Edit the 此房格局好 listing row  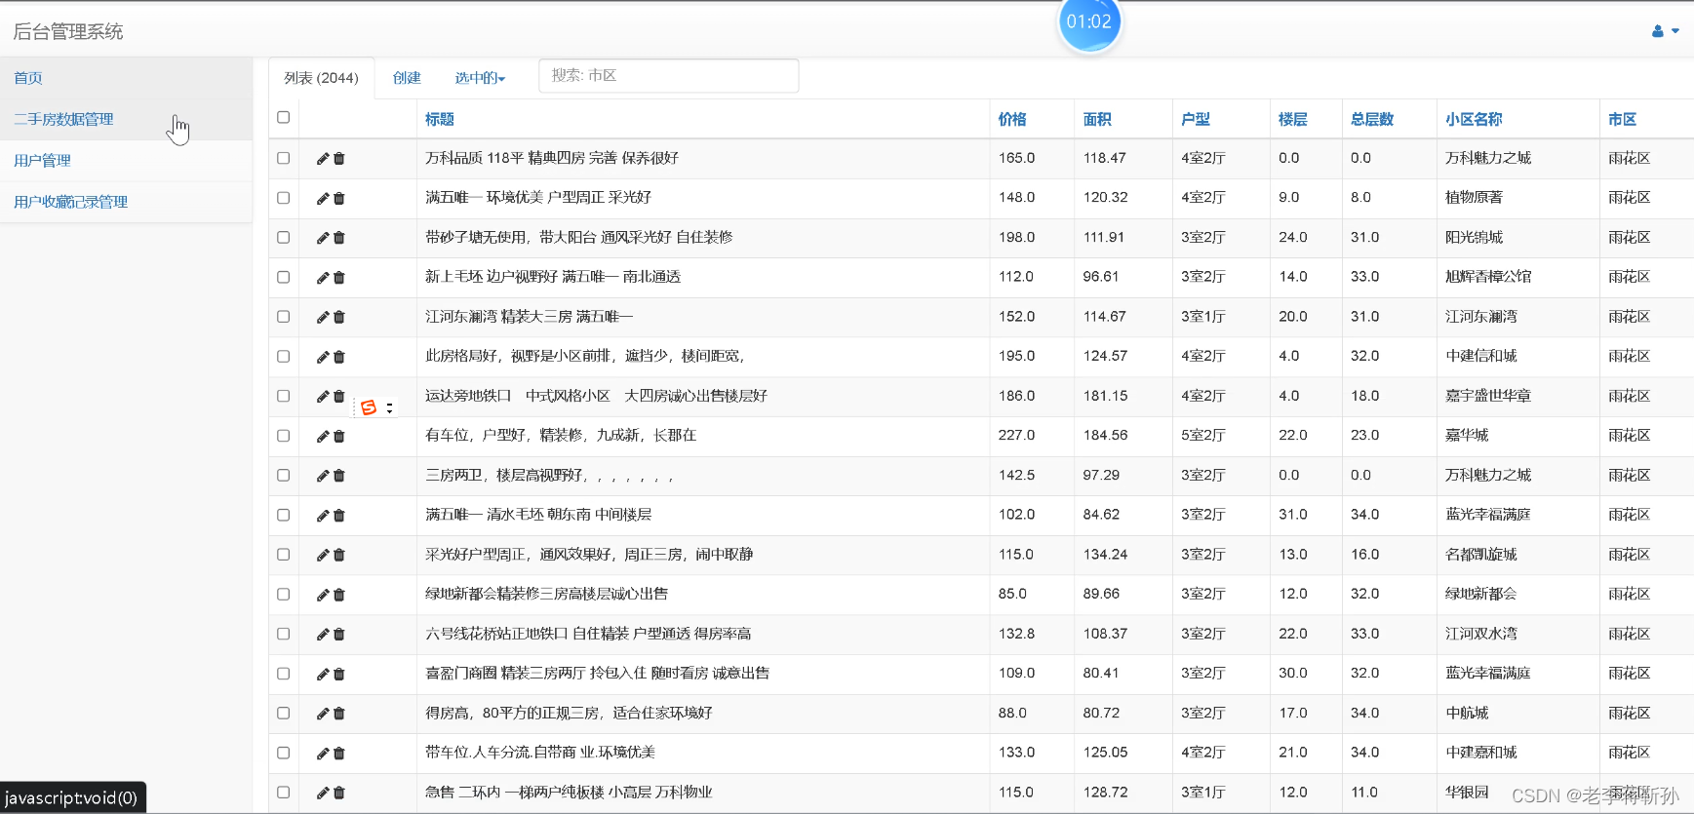(323, 357)
